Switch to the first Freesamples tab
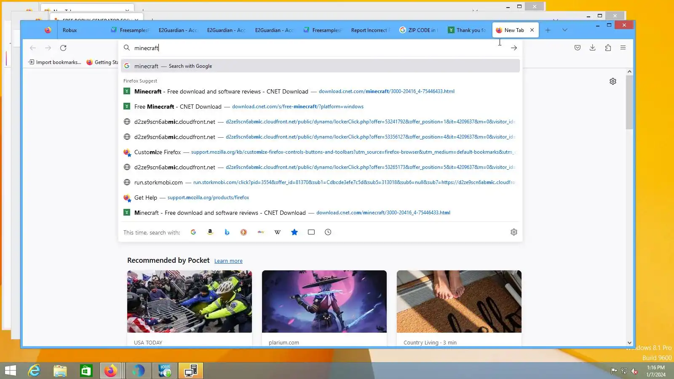The image size is (674, 379). [x=130, y=30]
